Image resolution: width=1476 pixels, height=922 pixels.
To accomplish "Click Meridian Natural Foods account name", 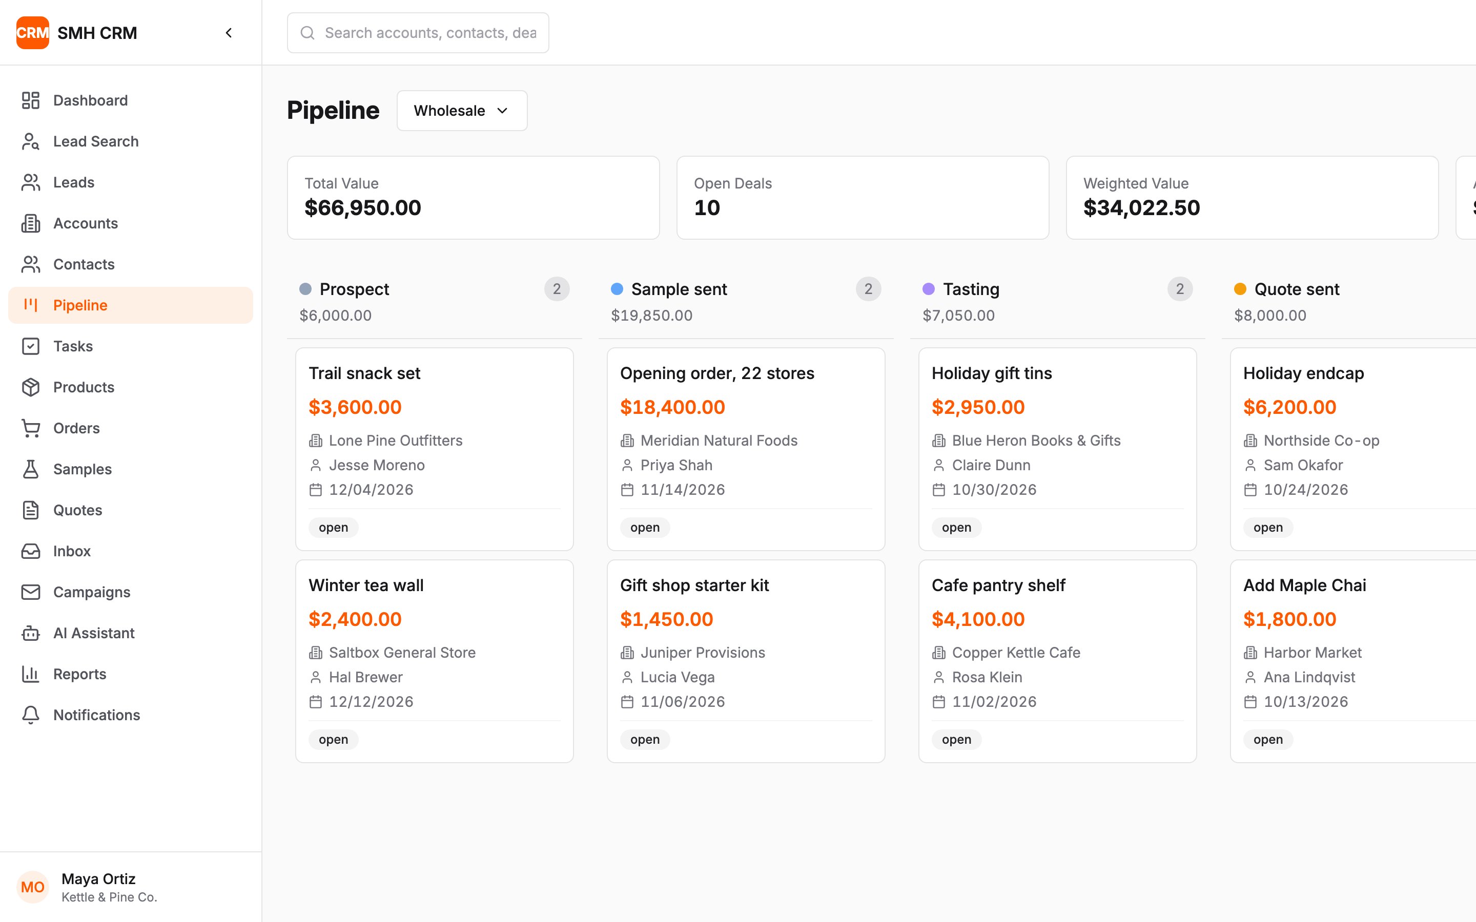I will (719, 441).
